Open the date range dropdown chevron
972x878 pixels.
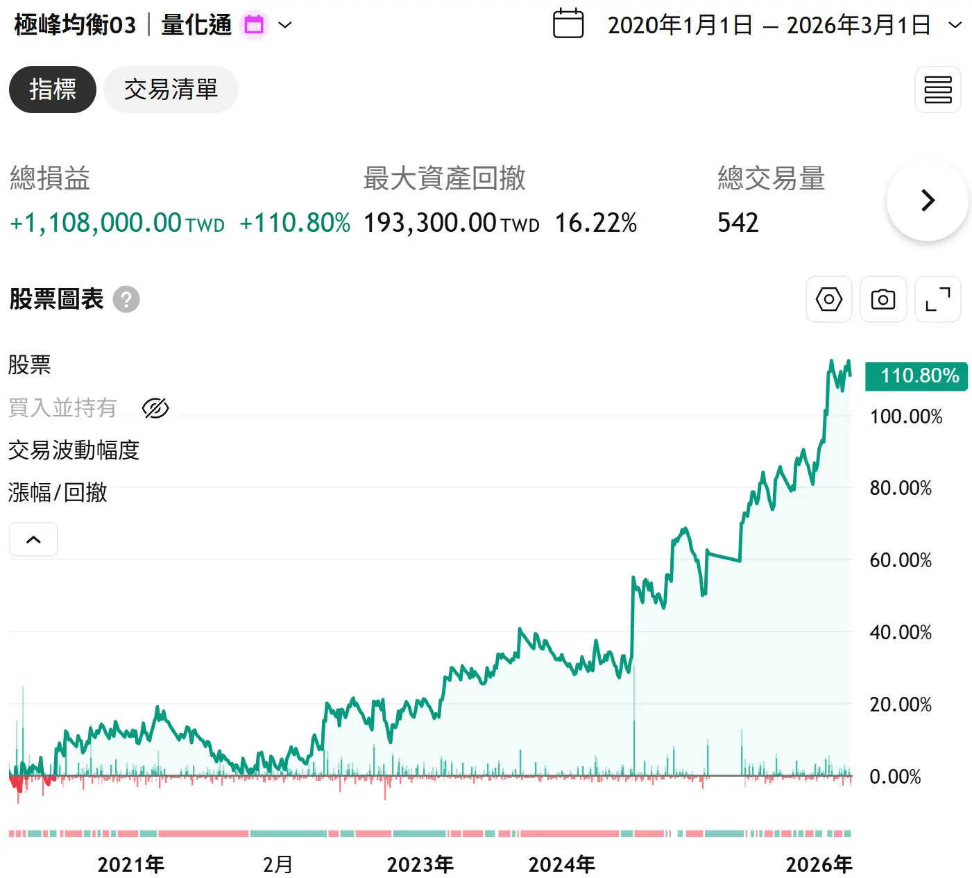[x=955, y=26]
